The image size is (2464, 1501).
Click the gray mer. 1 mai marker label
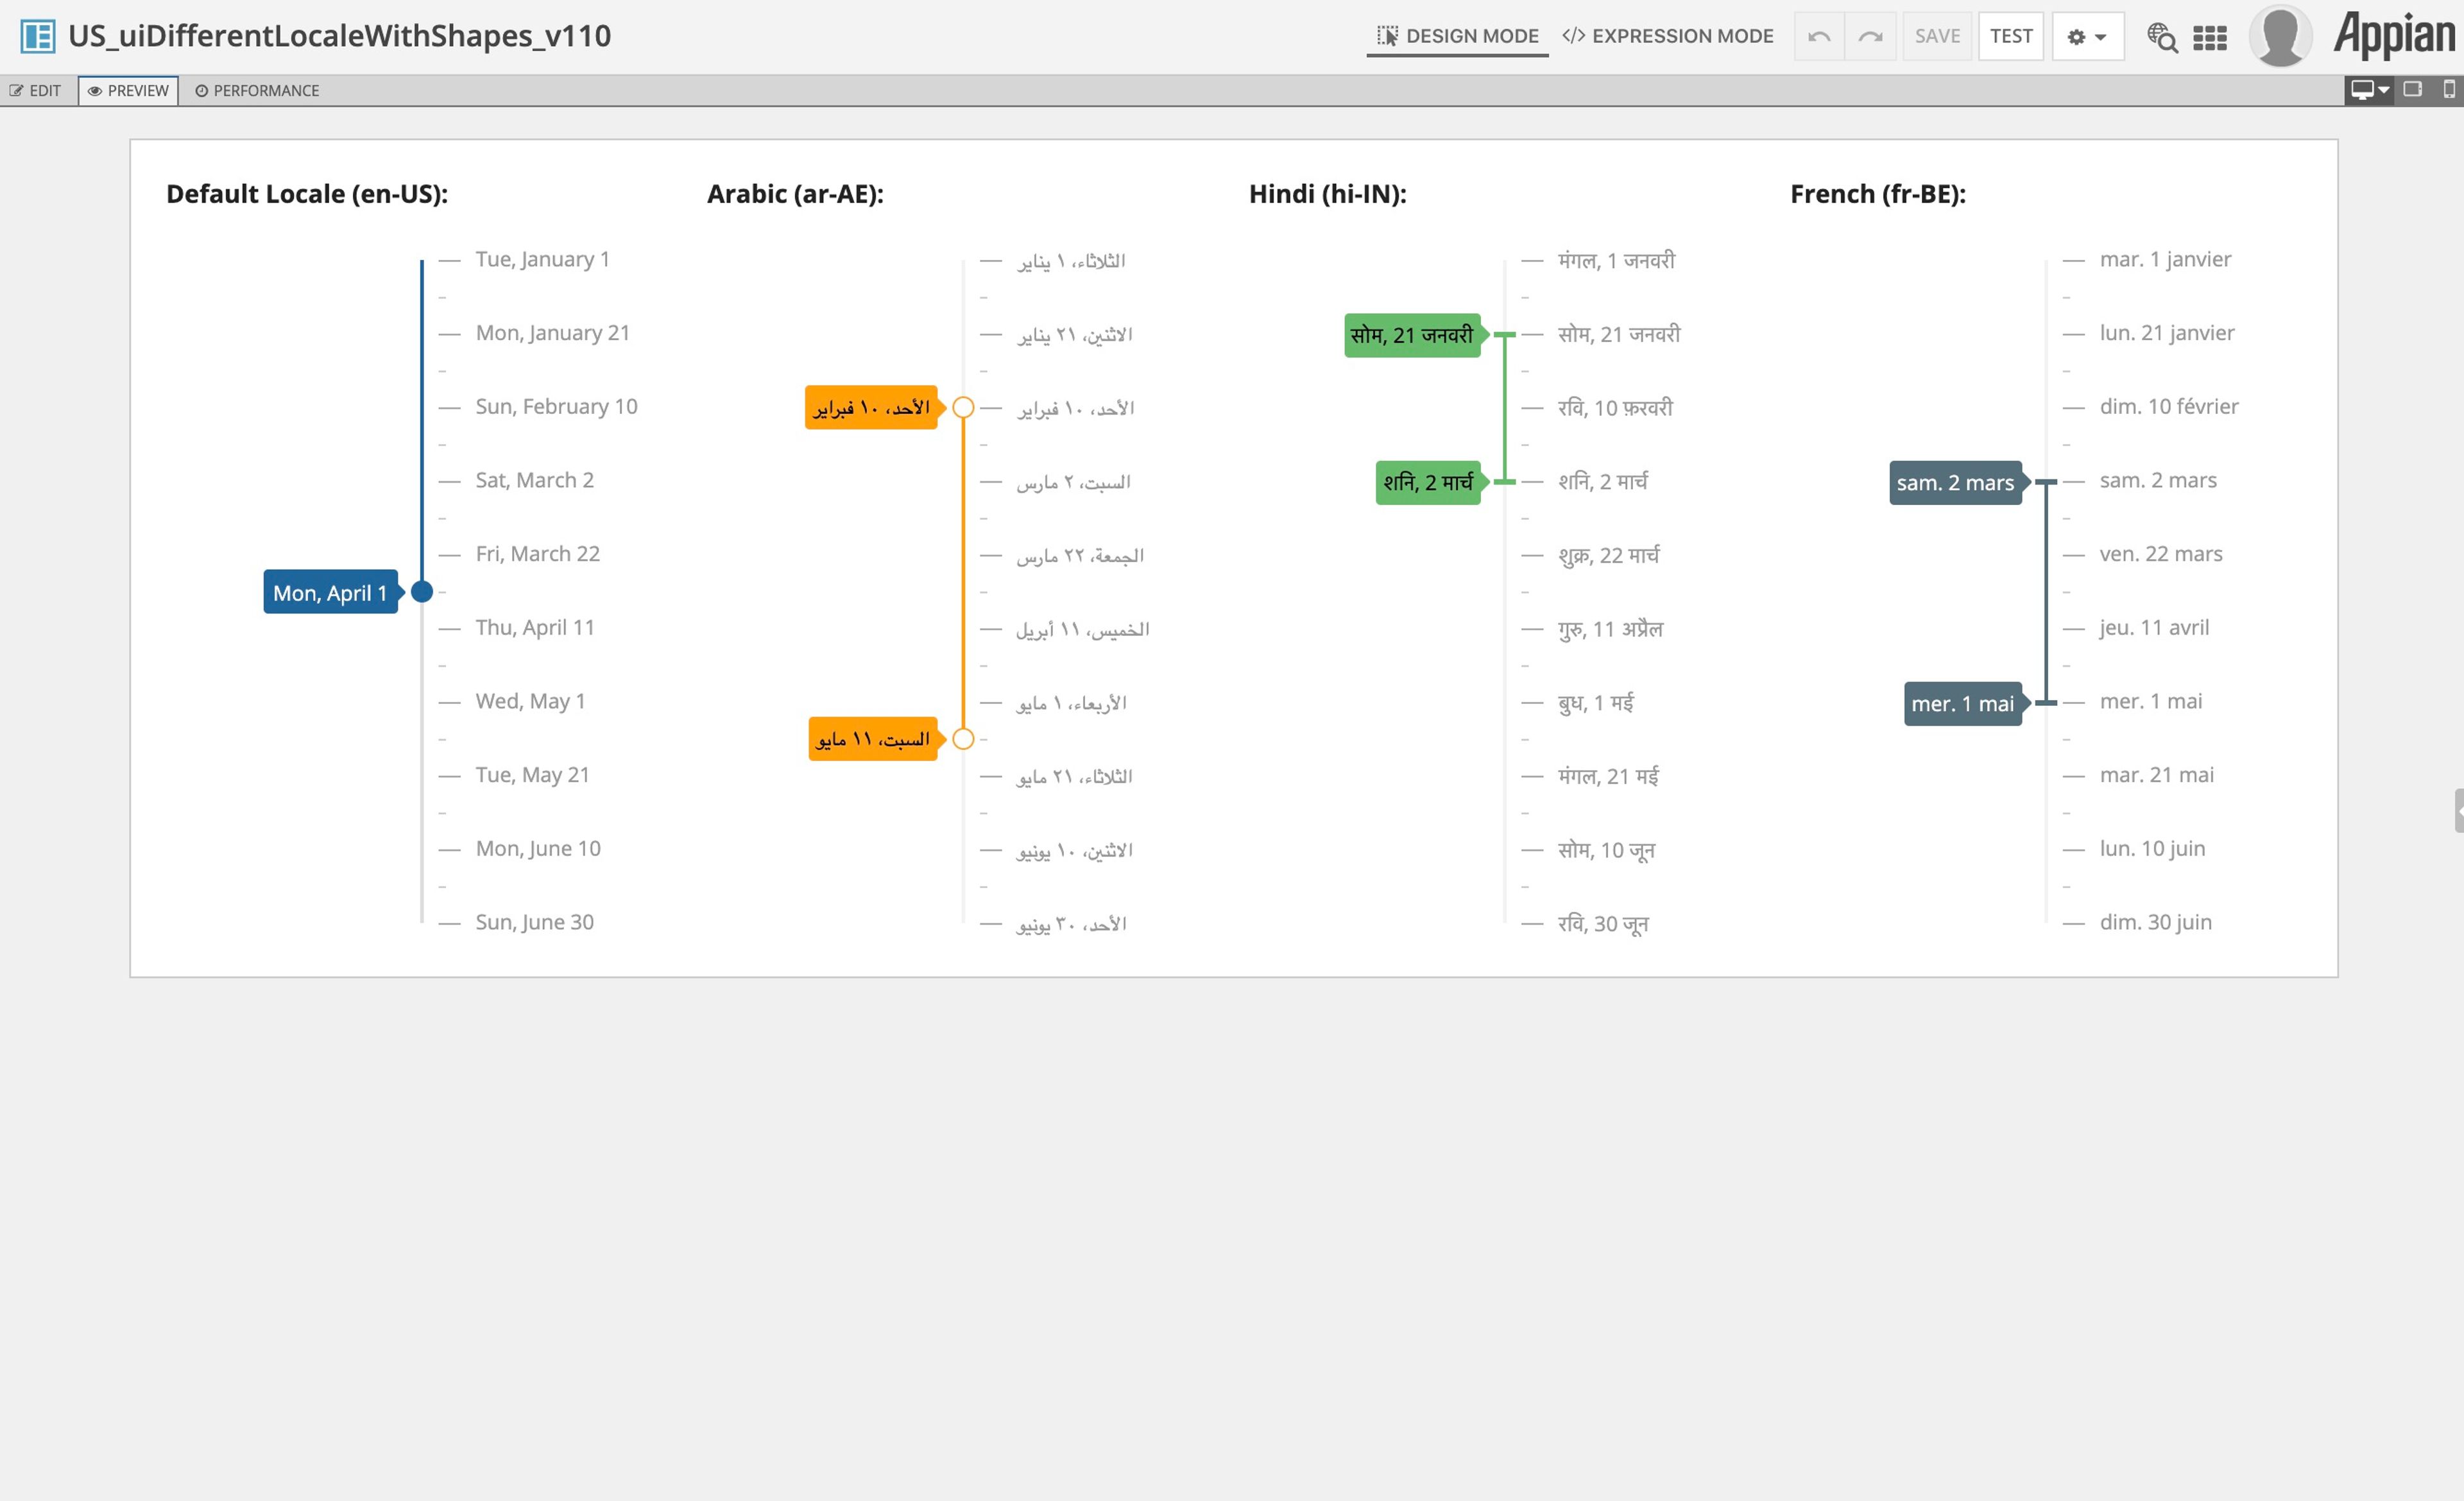(x=1962, y=703)
